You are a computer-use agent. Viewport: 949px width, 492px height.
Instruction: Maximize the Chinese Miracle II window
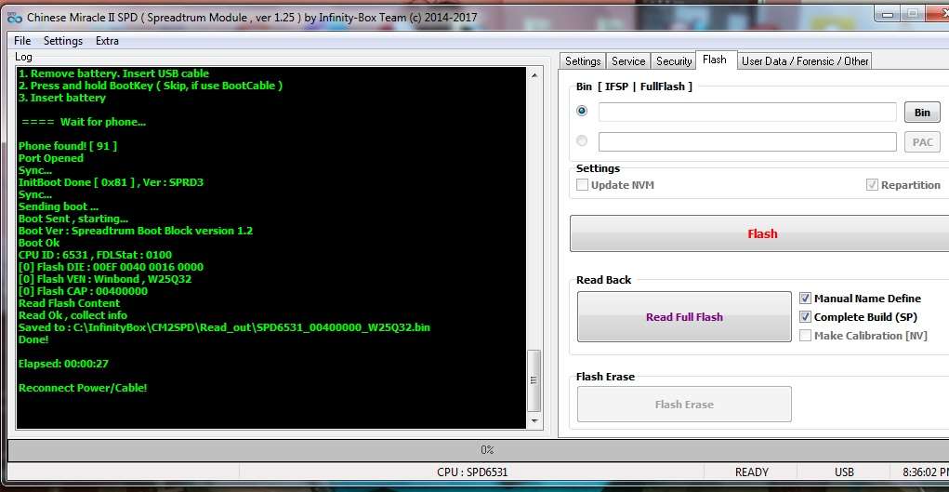pos(913,13)
